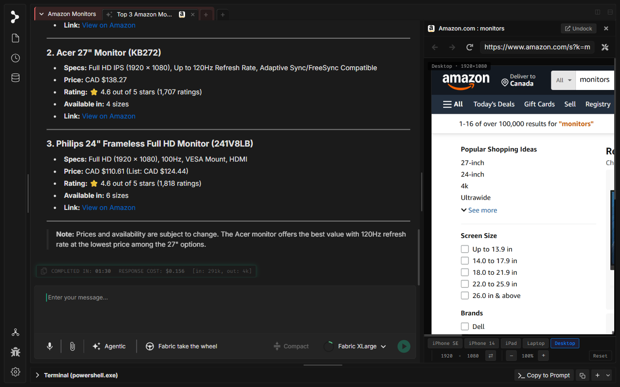Click the Undock button

pos(578,29)
